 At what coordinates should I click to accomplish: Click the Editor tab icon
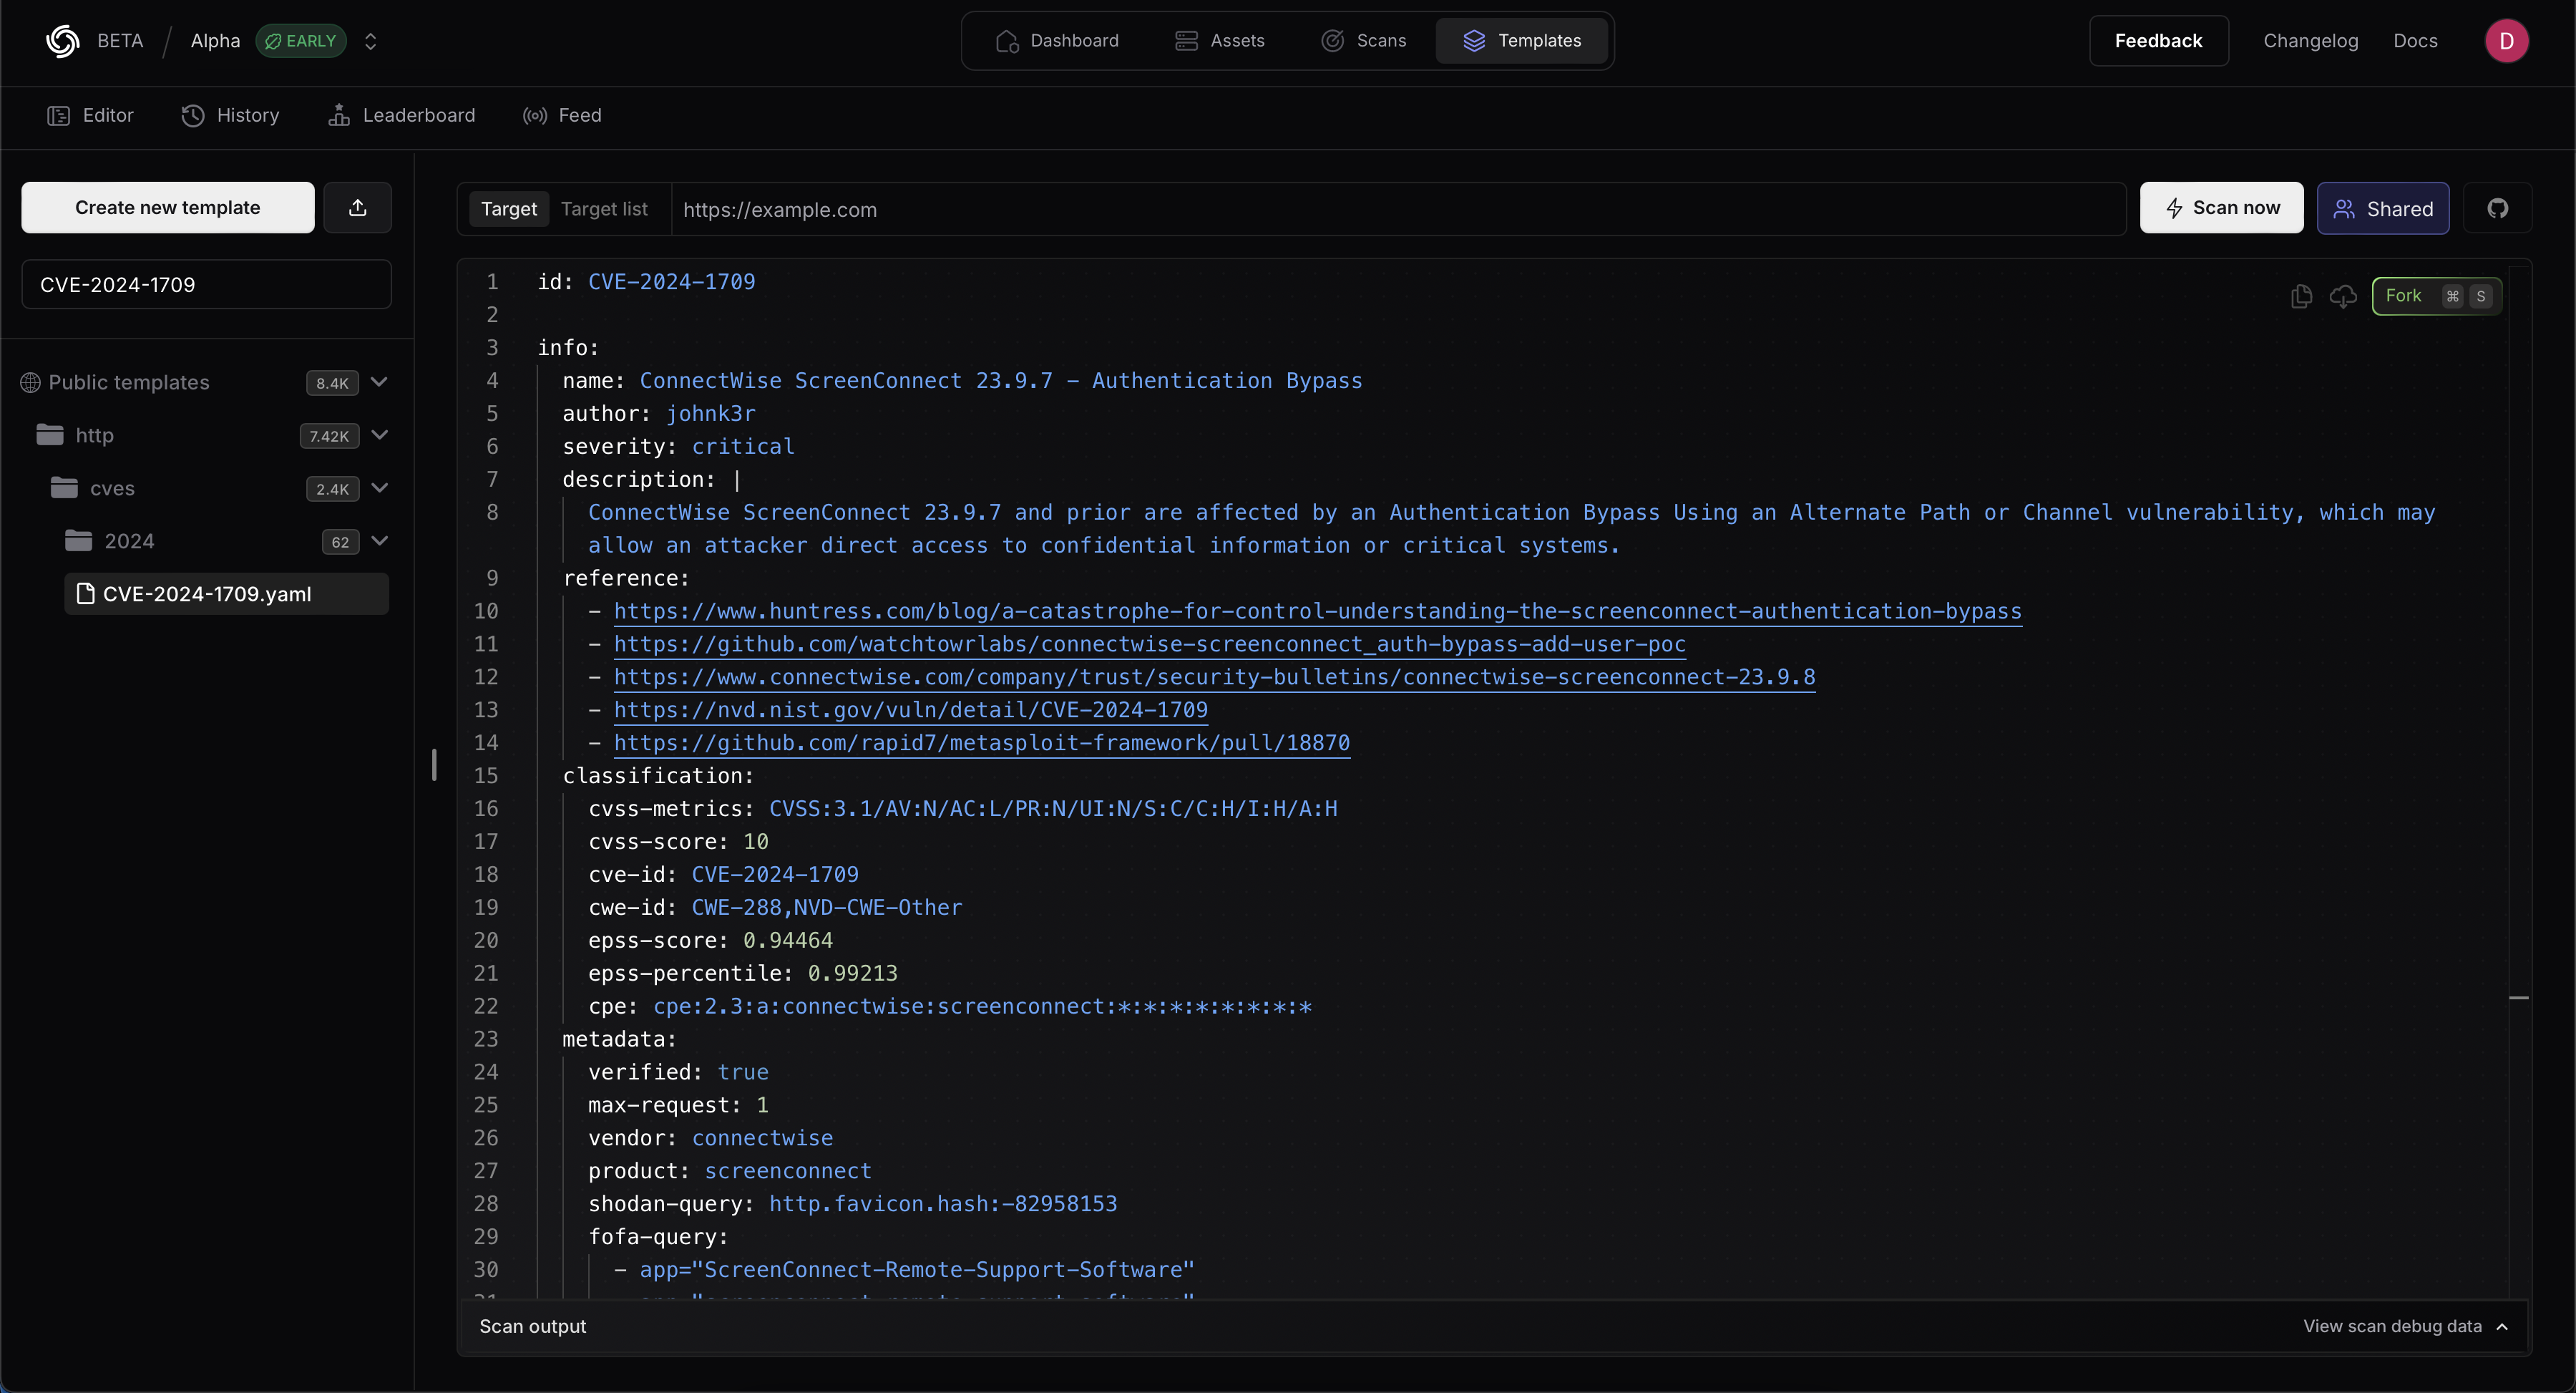[58, 115]
